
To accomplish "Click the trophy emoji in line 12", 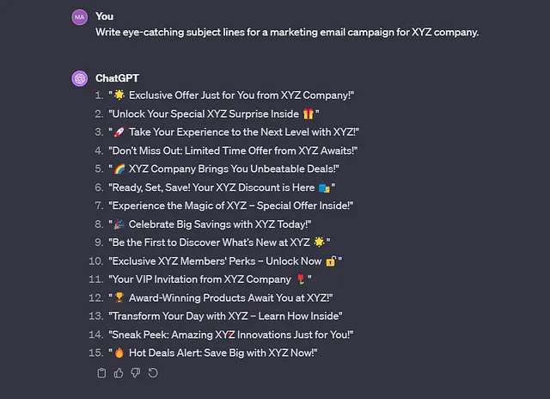I will point(119,298).
